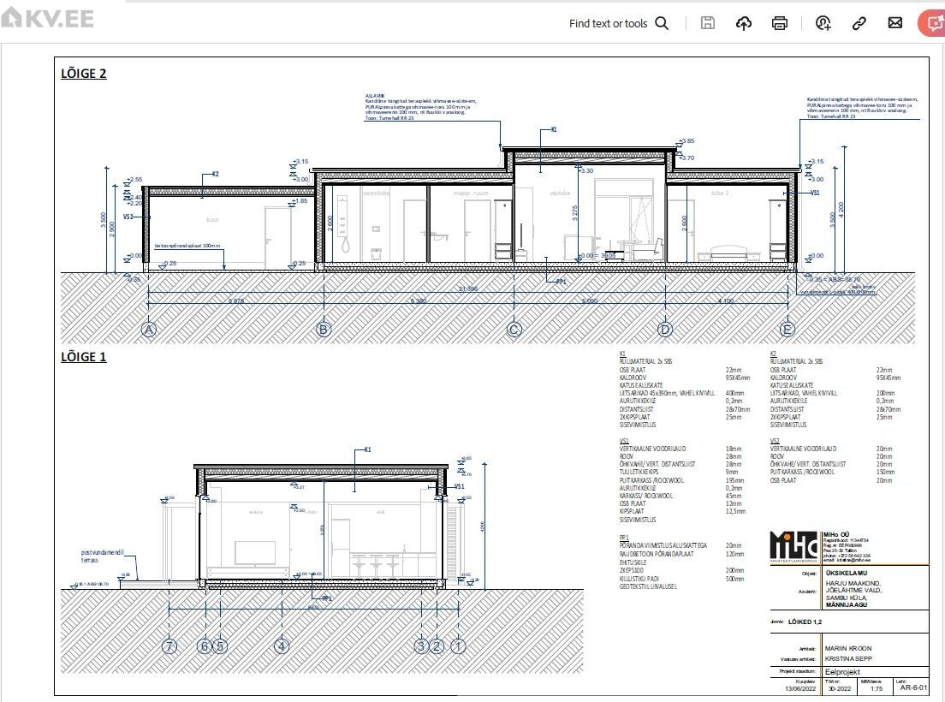Select grid axis marker A

[x=150, y=329]
